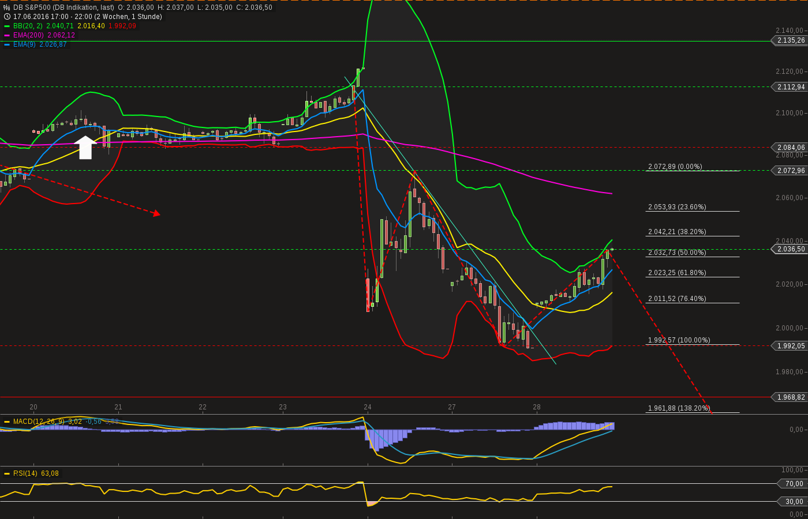Image resolution: width=808 pixels, height=519 pixels.
Task: Click the close value C: 2.036,50
Action: 254,7
